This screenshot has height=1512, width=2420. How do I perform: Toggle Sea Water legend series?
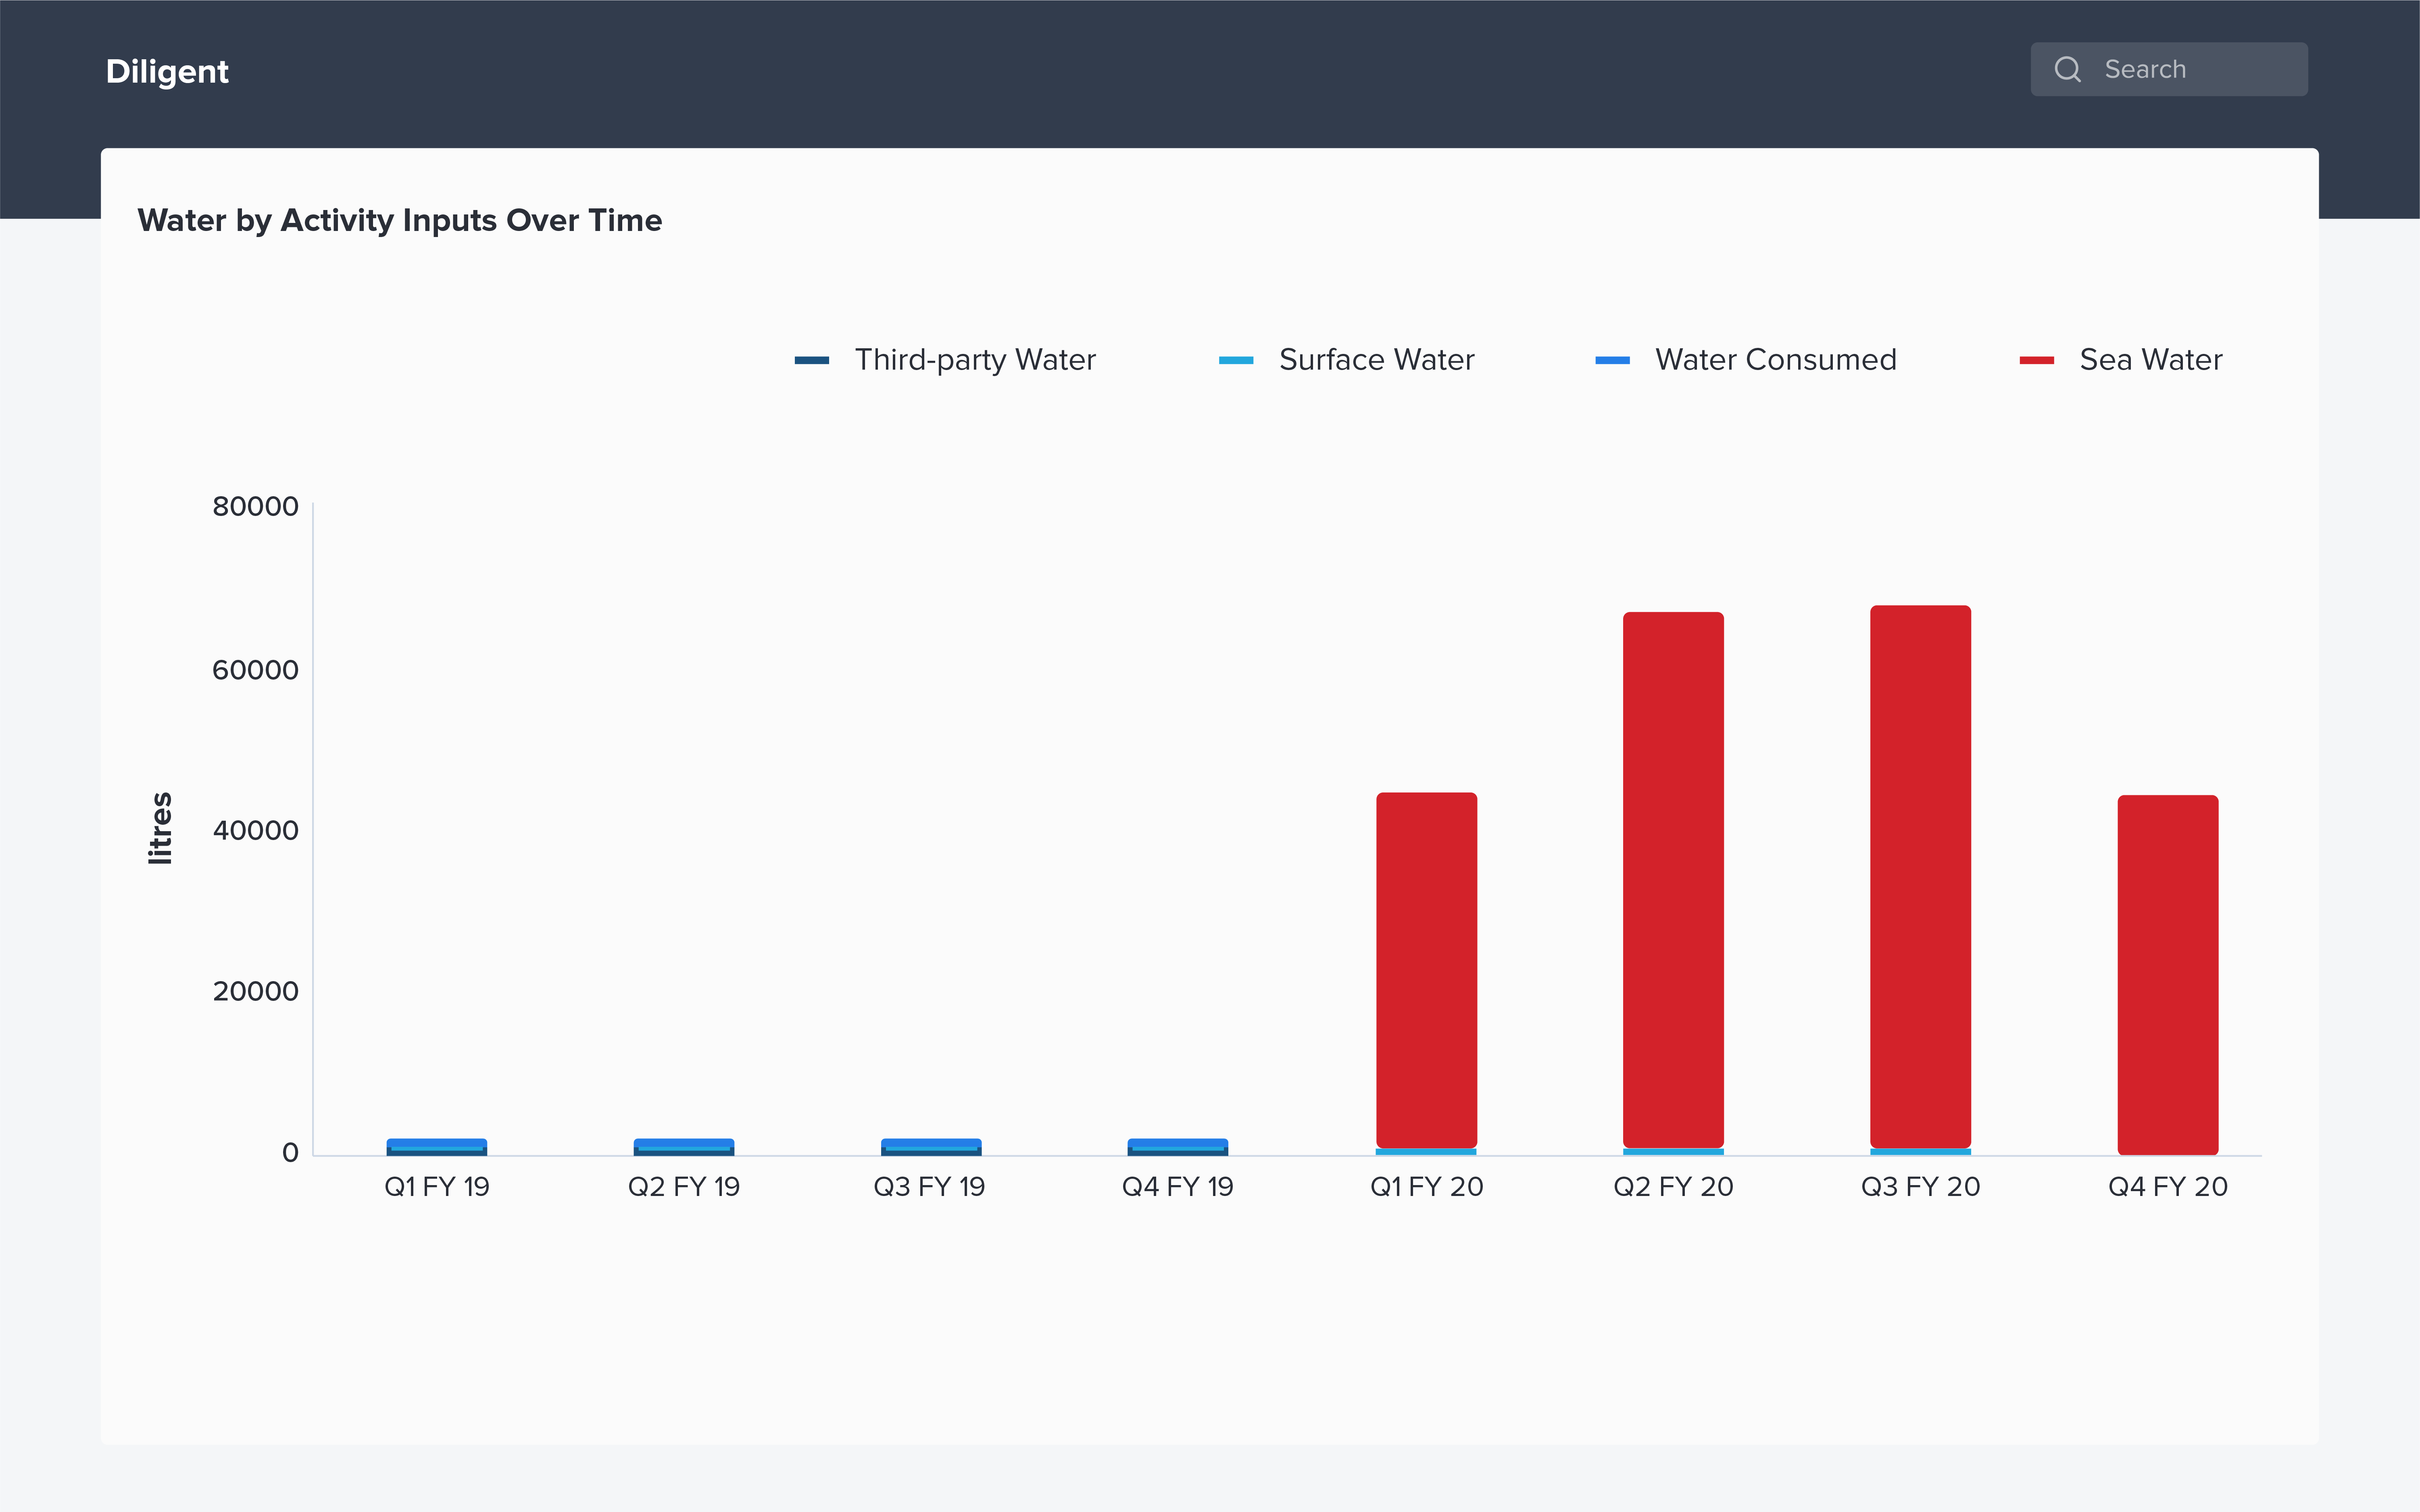click(2121, 359)
